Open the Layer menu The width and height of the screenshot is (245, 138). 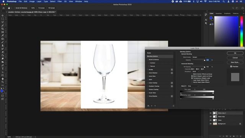pos(39,2)
